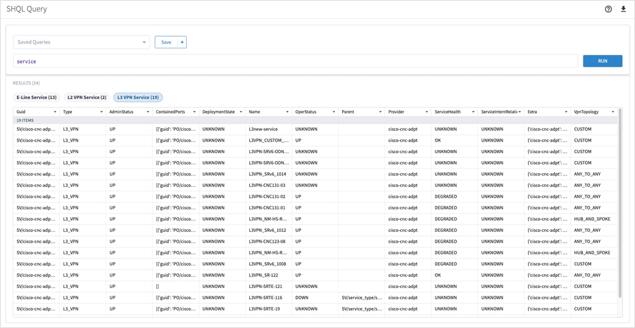Click the Parent cell of L3VPN-SRTE-19
This screenshot has width=635, height=328.
coord(361,309)
